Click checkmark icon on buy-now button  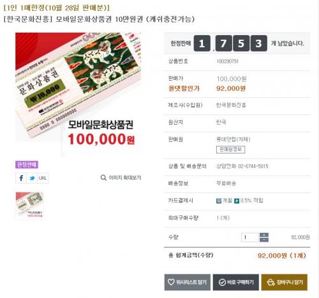[x=222, y=283]
